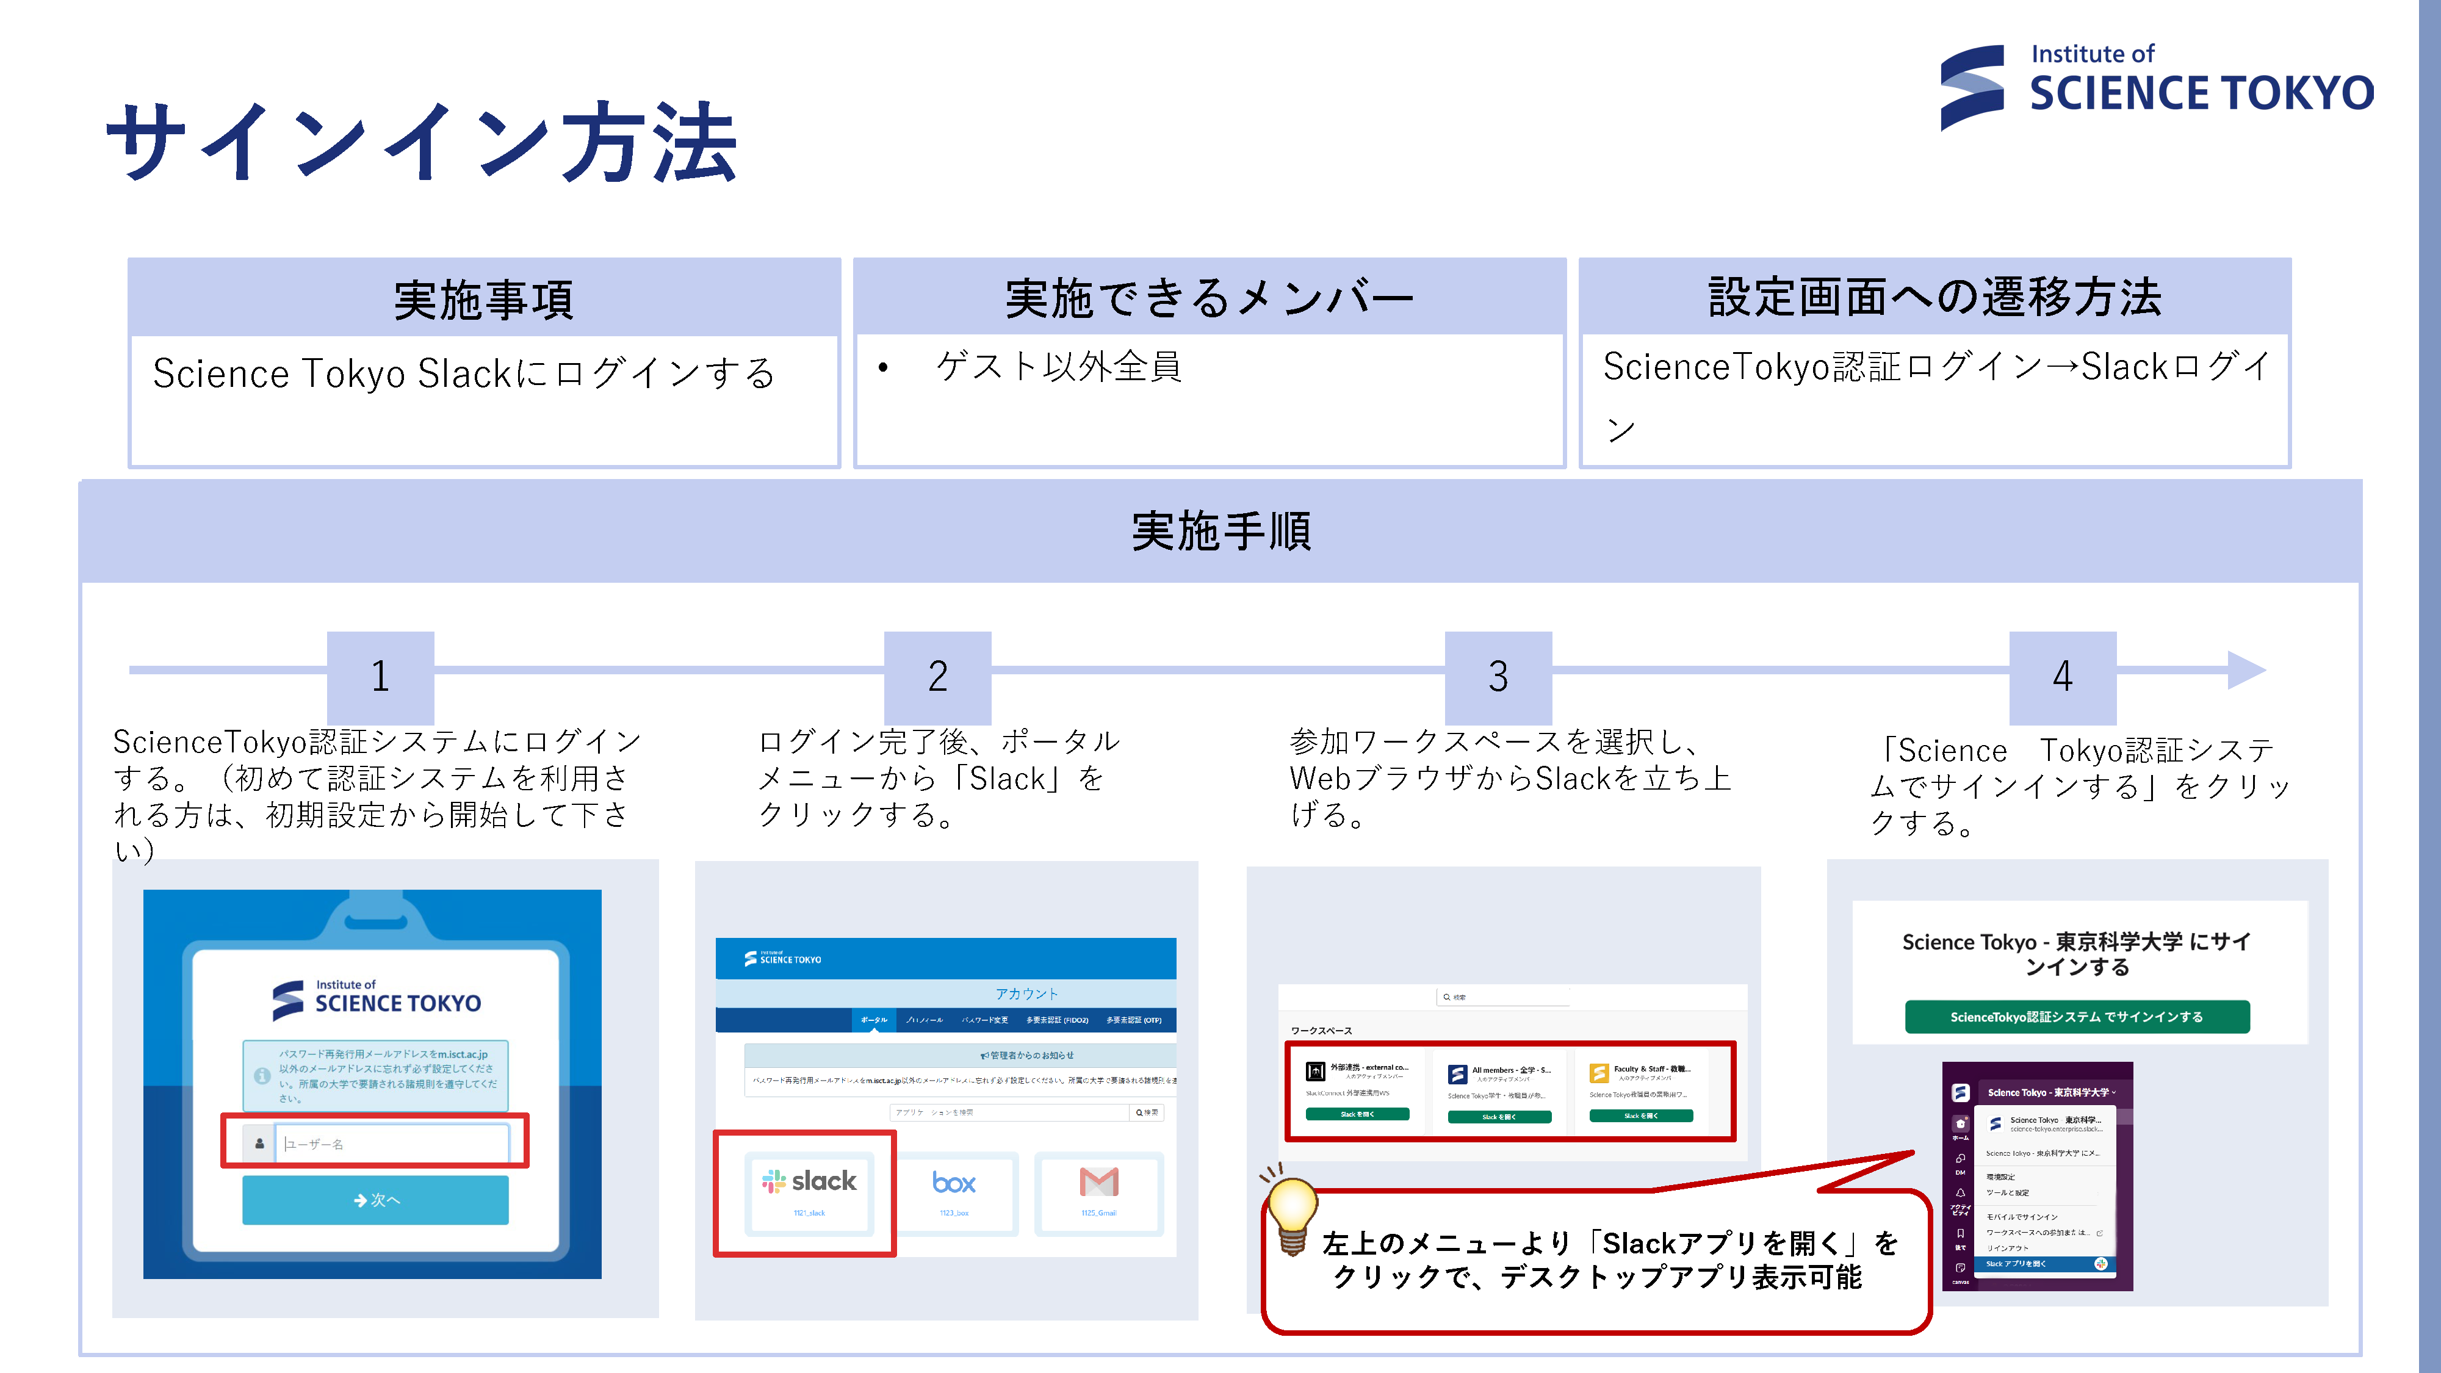Image resolution: width=2441 pixels, height=1373 pixels.
Task: Choose Slack アプリを開く menu item
Action: pyautogui.click(x=2016, y=1264)
